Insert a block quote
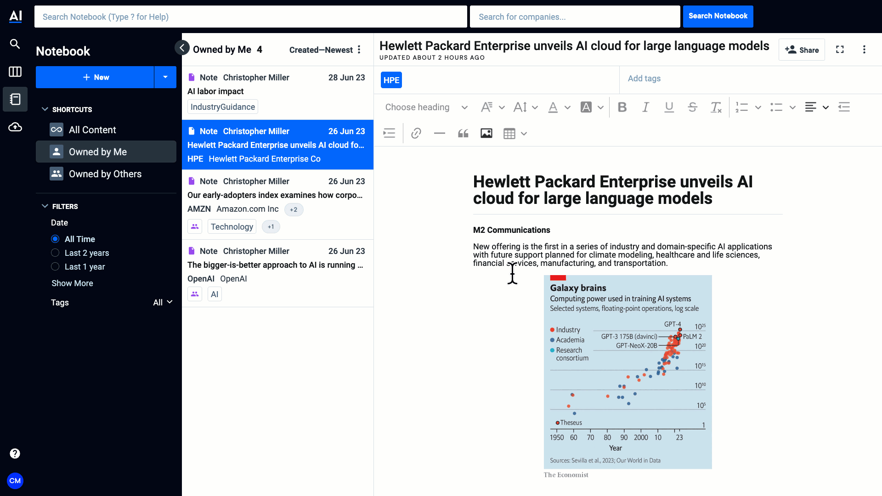Viewport: 882px width, 496px height. (x=463, y=134)
